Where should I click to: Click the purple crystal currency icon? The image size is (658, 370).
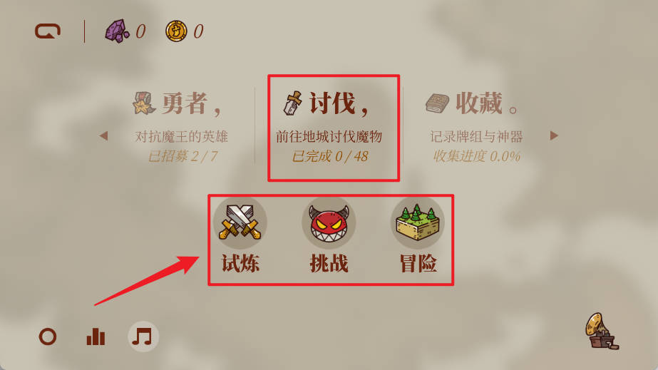(117, 31)
